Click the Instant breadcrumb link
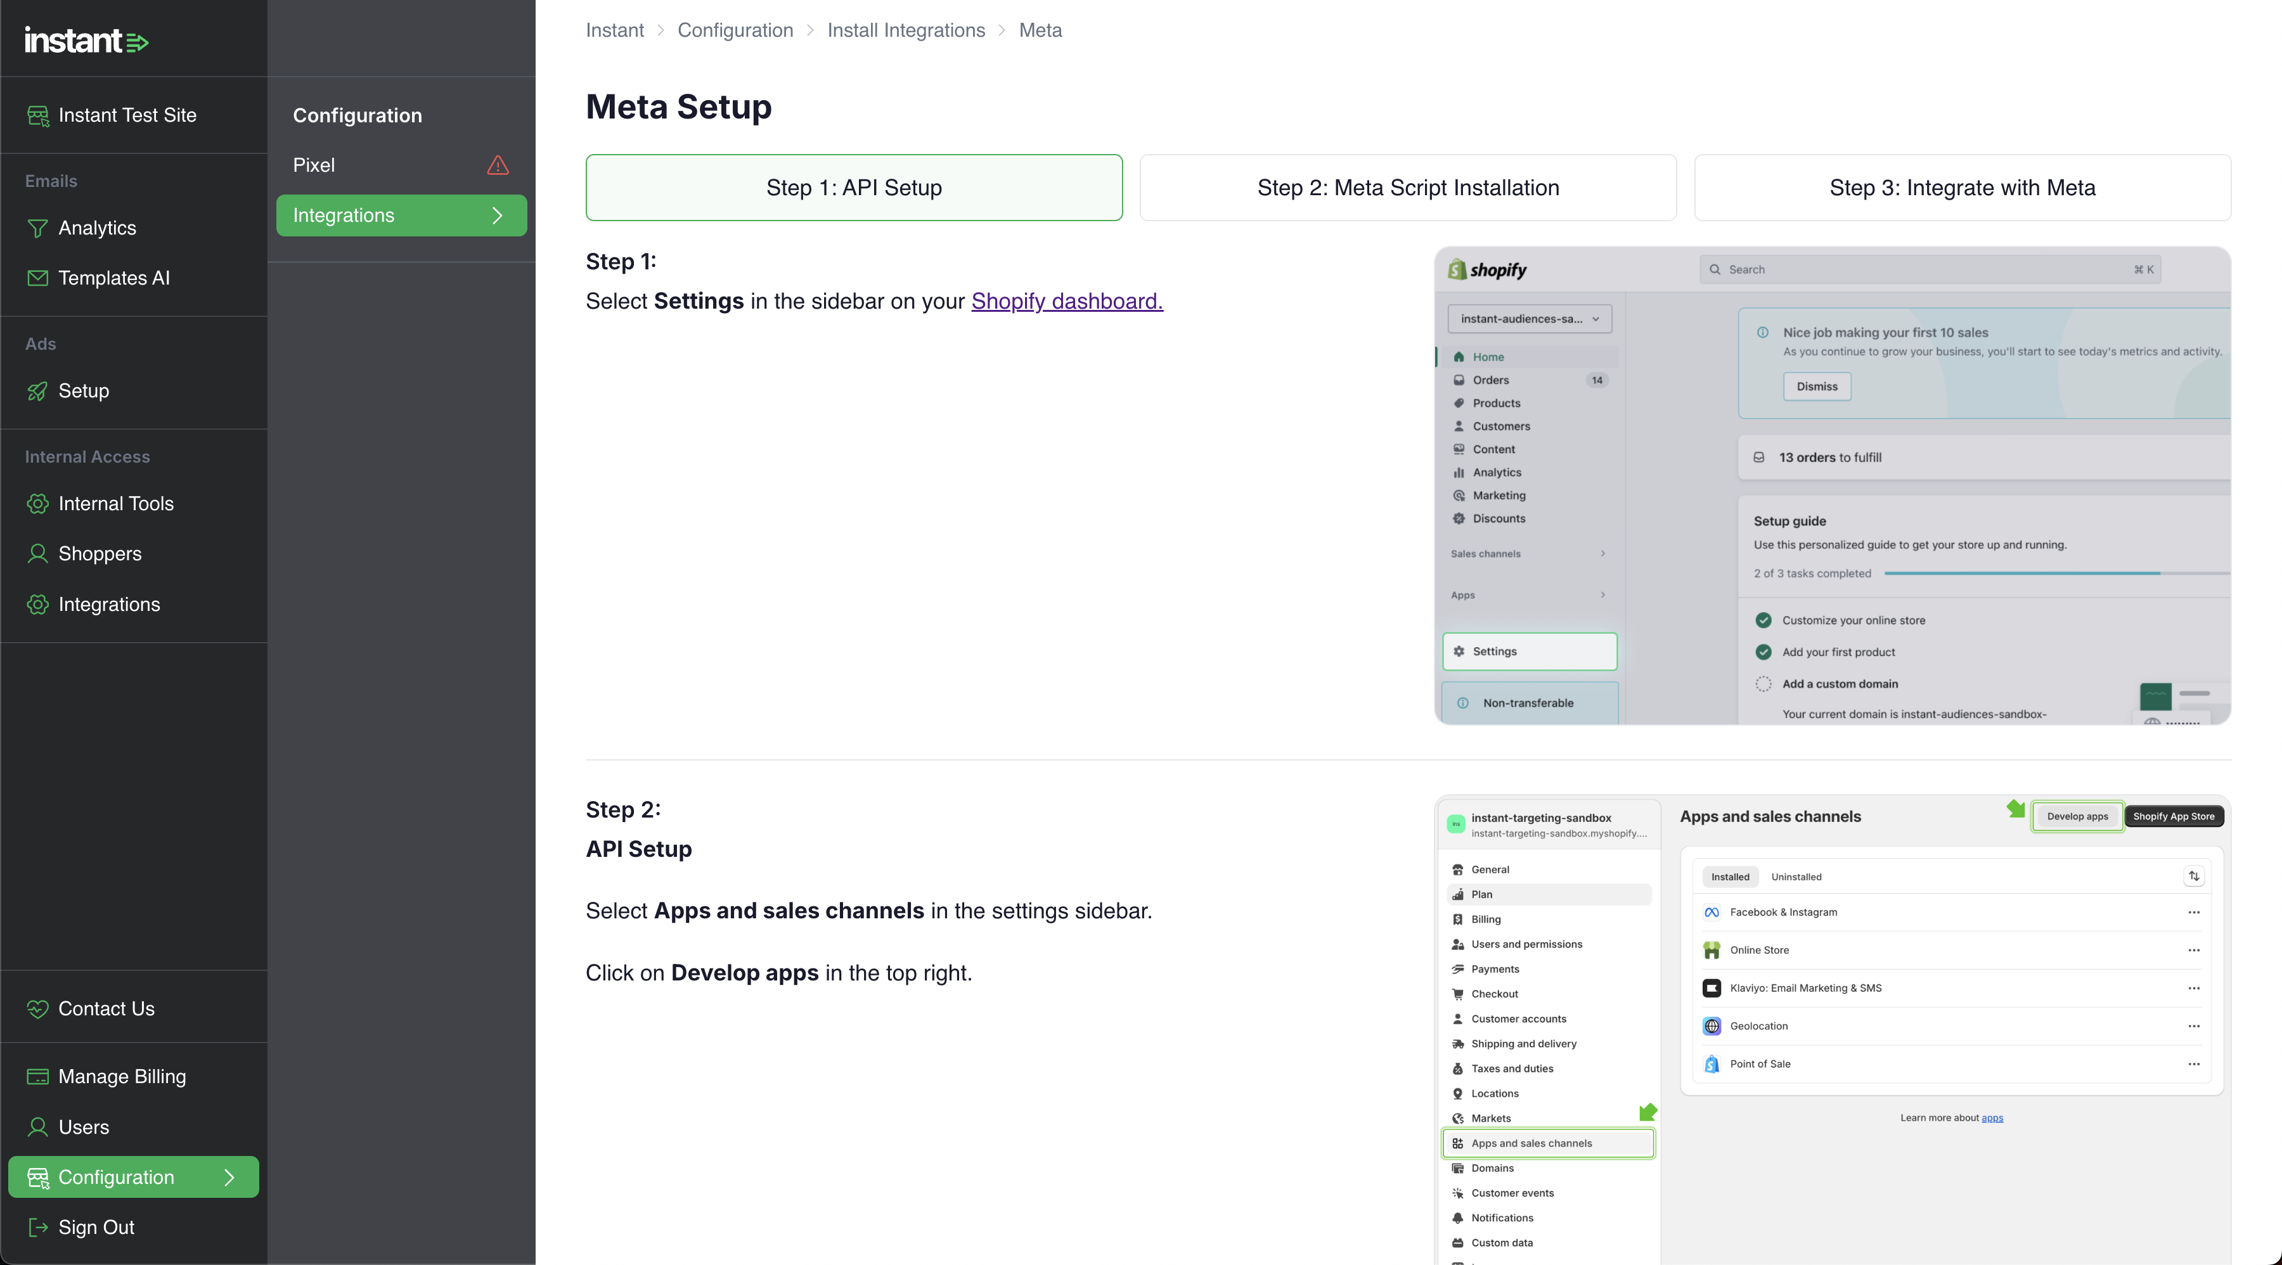The height and width of the screenshot is (1265, 2282). (x=615, y=30)
